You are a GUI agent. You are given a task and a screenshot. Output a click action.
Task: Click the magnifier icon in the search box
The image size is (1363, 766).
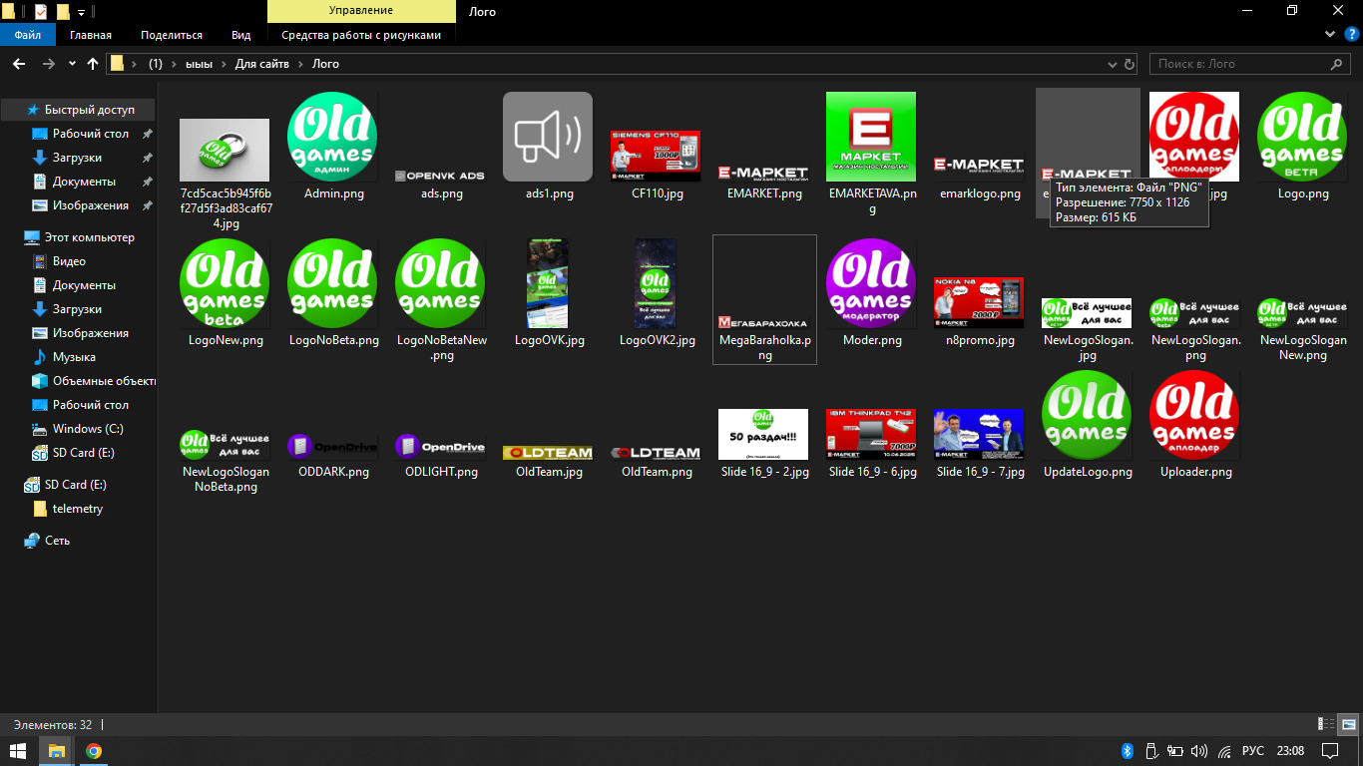[1338, 64]
